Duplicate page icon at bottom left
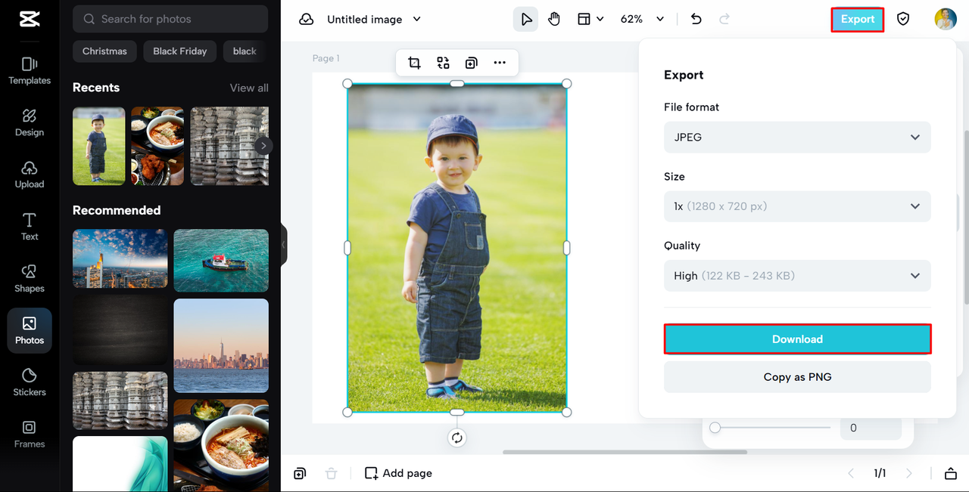 tap(300, 473)
